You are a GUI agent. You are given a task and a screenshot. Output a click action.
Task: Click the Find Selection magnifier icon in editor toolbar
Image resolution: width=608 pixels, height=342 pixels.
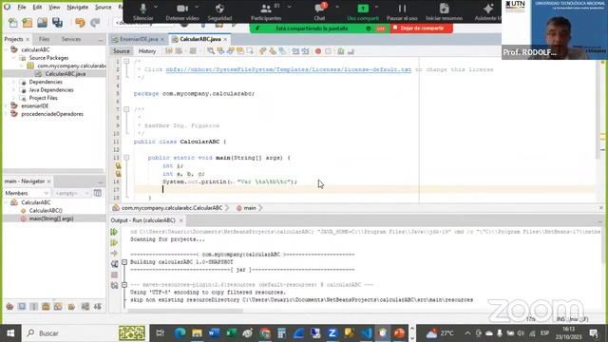pyautogui.click(x=211, y=51)
